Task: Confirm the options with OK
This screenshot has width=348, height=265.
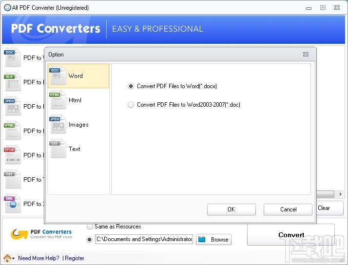Action: click(x=231, y=209)
